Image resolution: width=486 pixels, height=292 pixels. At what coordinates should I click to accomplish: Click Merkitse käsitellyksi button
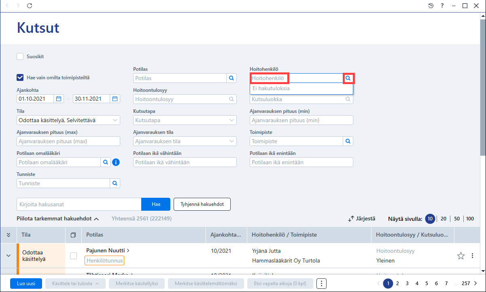(137, 284)
